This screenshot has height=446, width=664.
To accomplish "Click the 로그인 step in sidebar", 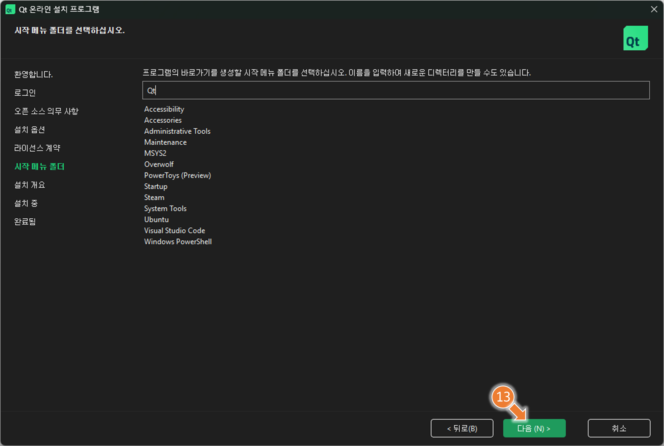I will point(25,93).
